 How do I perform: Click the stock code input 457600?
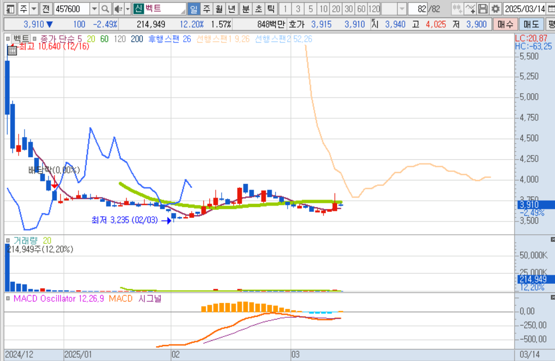(72, 9)
